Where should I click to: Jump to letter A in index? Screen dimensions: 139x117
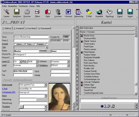[77, 28]
